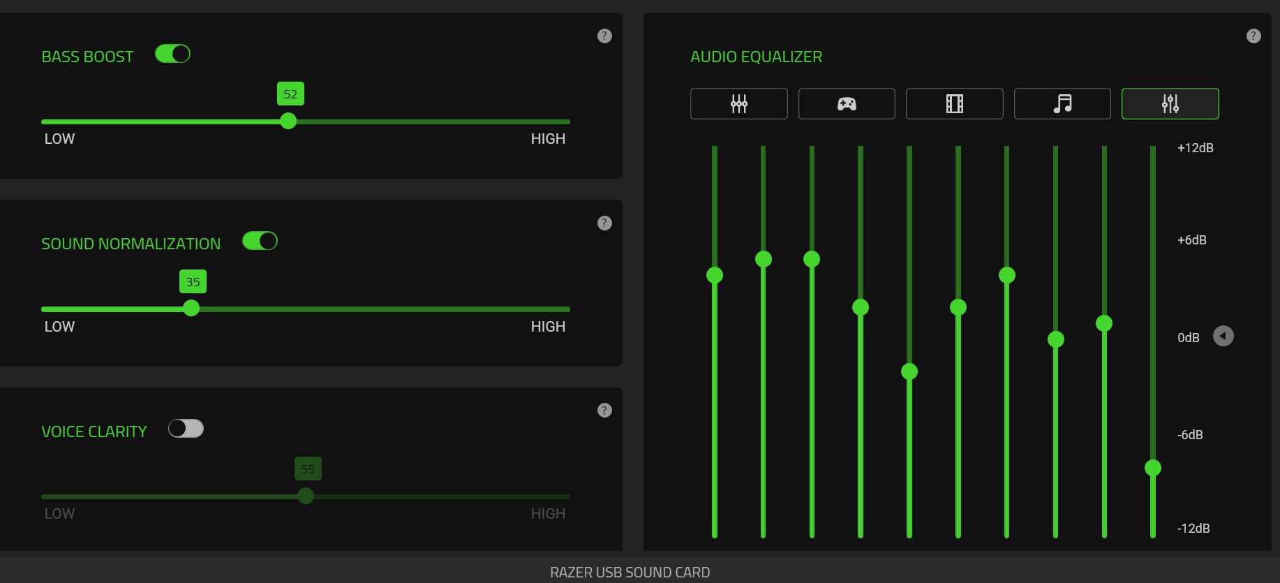Click the second equalizer band handle
This screenshot has height=583, width=1280.
(764, 259)
